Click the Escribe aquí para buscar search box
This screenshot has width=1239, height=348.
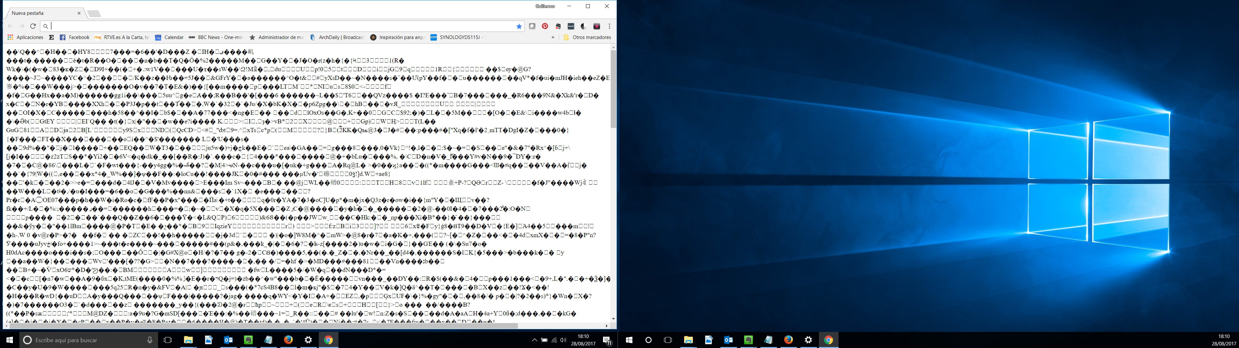point(89,340)
